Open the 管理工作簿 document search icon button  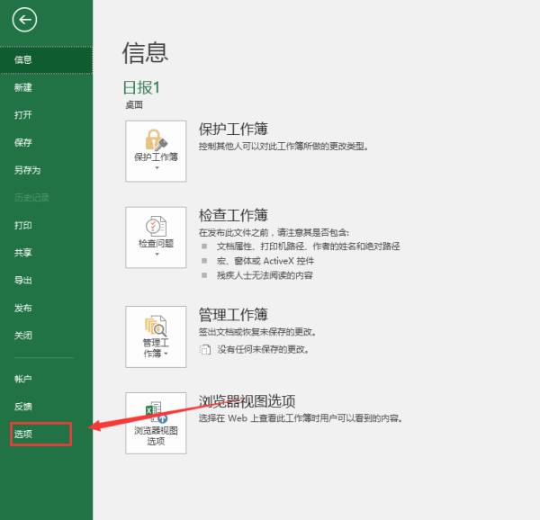tap(156, 336)
